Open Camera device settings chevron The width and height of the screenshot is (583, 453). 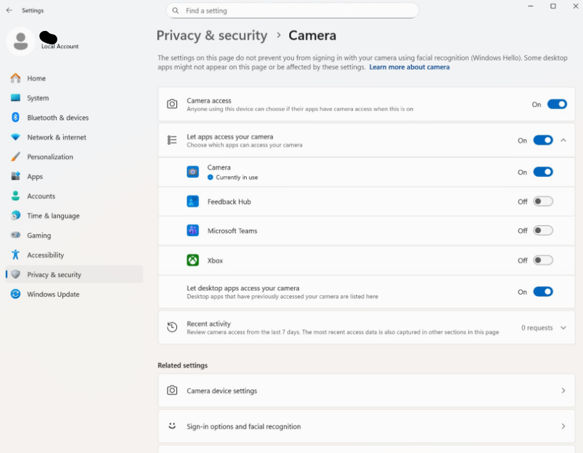pos(563,391)
